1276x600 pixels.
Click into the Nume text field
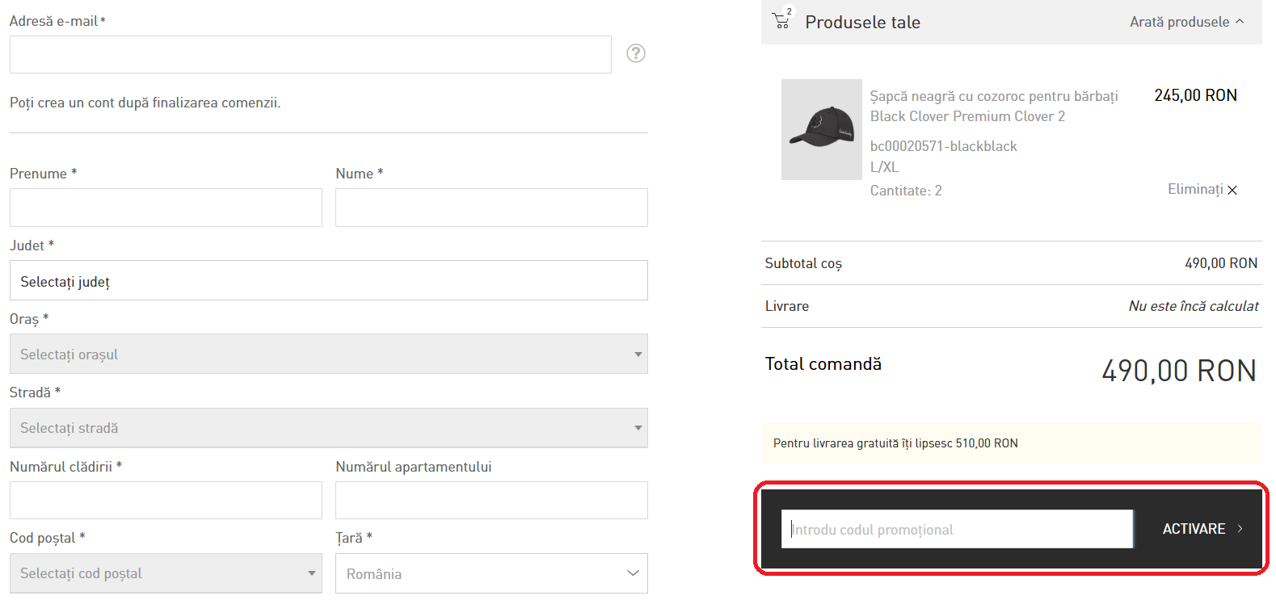point(491,208)
